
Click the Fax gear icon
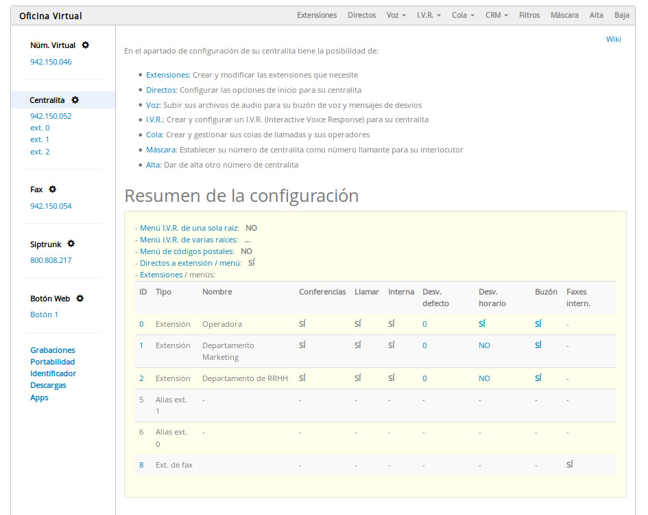[53, 190]
